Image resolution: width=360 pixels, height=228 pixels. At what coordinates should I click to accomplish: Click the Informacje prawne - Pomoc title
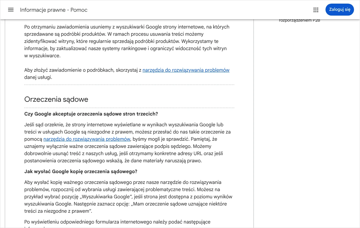(x=54, y=10)
